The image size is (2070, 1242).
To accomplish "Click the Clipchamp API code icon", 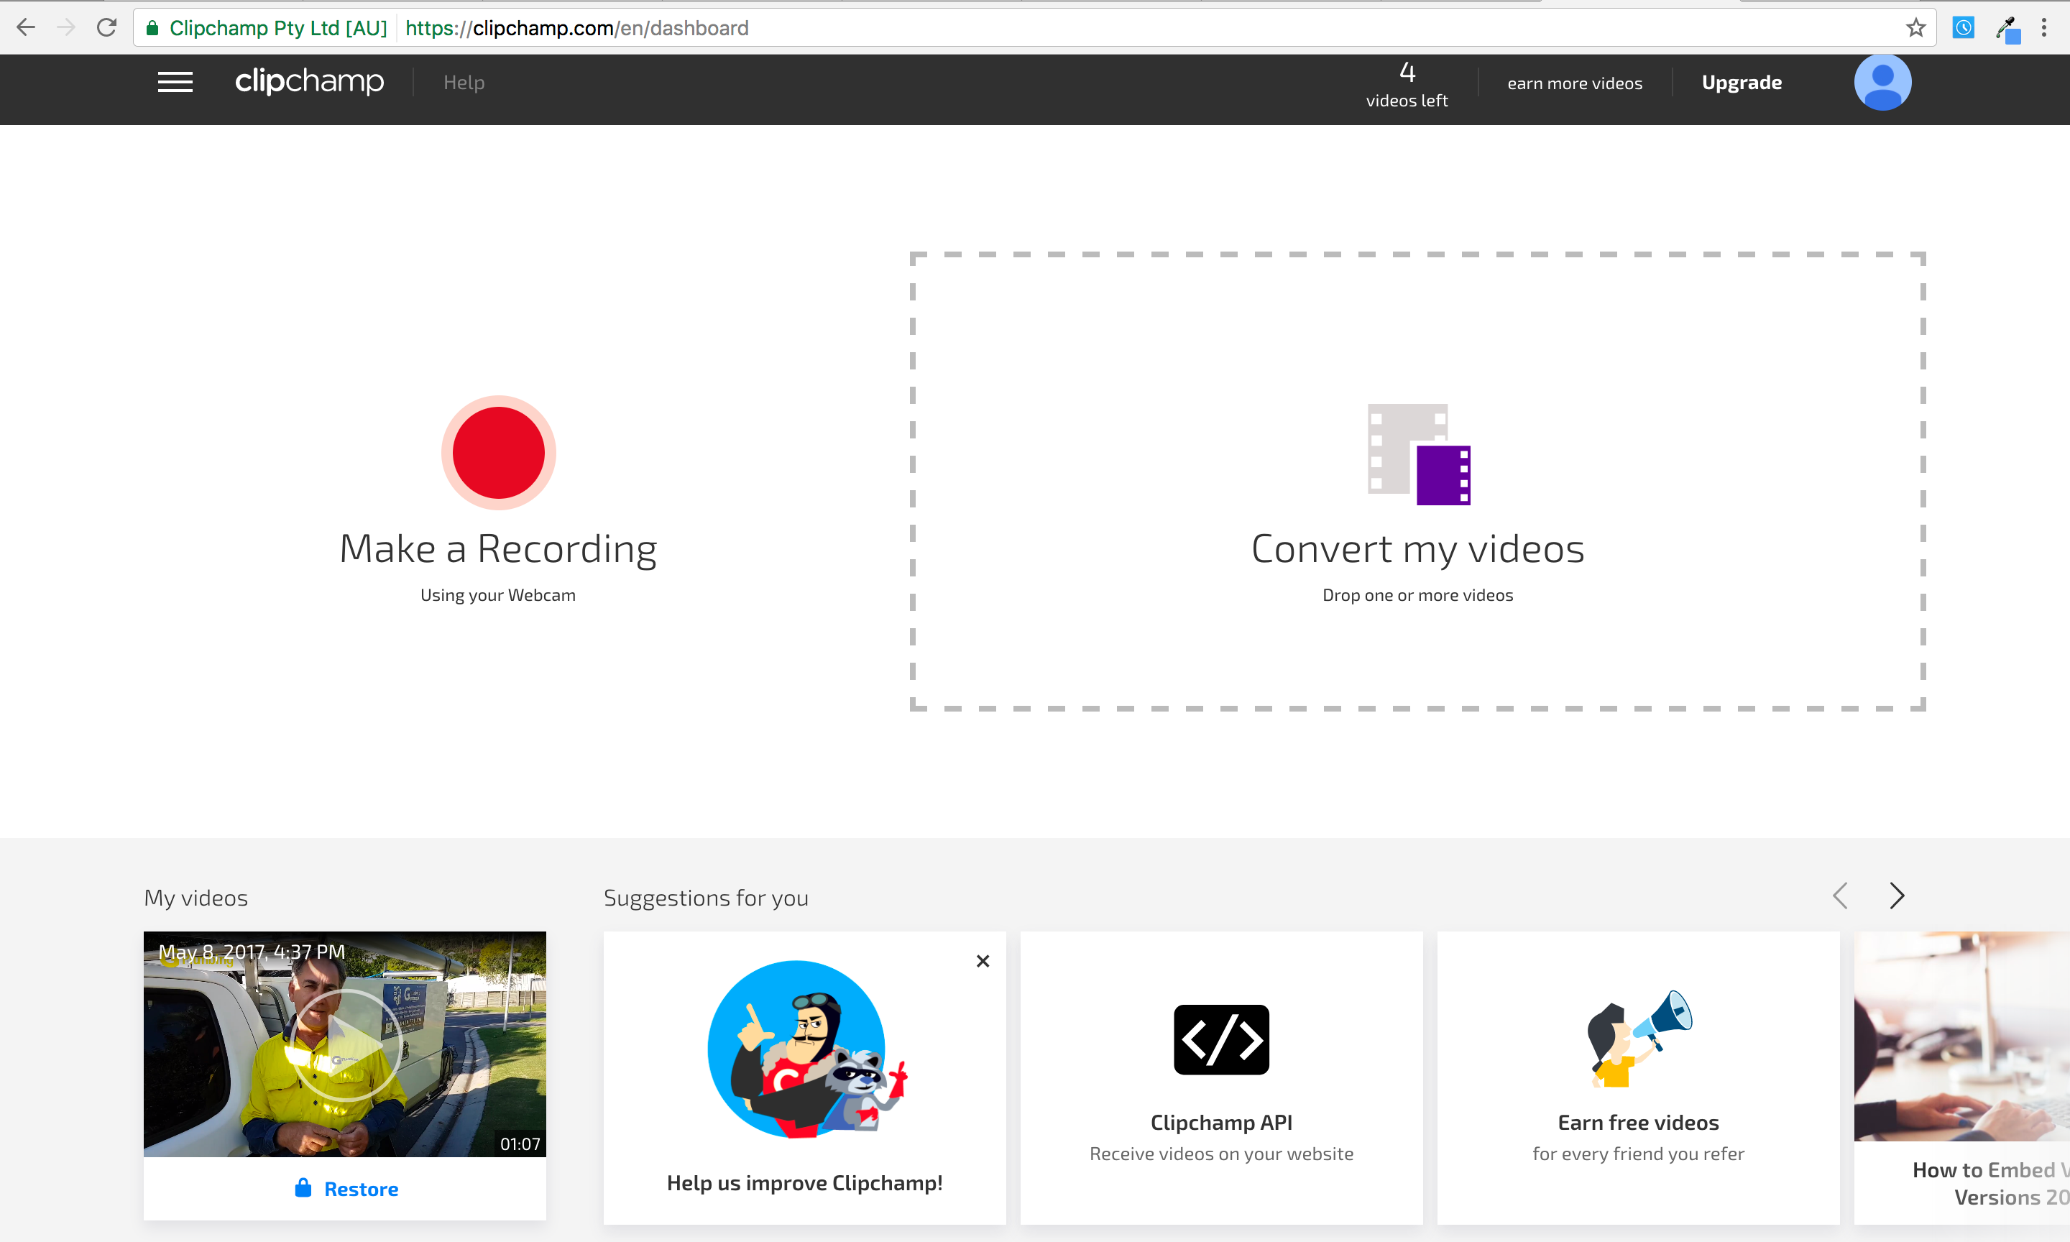I will 1222,1039.
